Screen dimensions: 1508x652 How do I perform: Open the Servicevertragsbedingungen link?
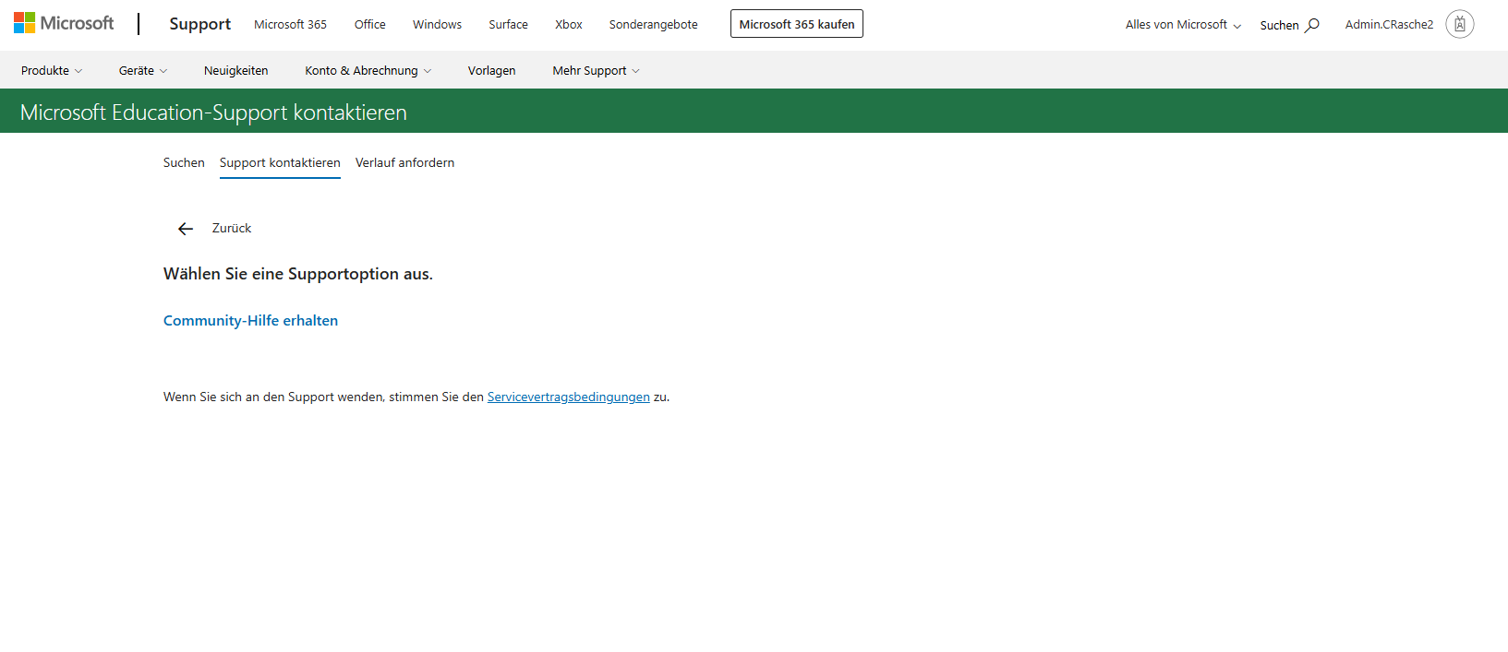click(x=569, y=397)
